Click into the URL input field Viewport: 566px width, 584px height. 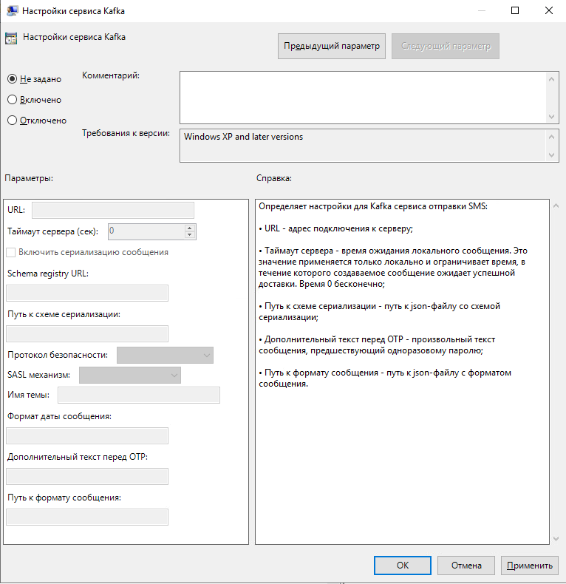[112, 211]
